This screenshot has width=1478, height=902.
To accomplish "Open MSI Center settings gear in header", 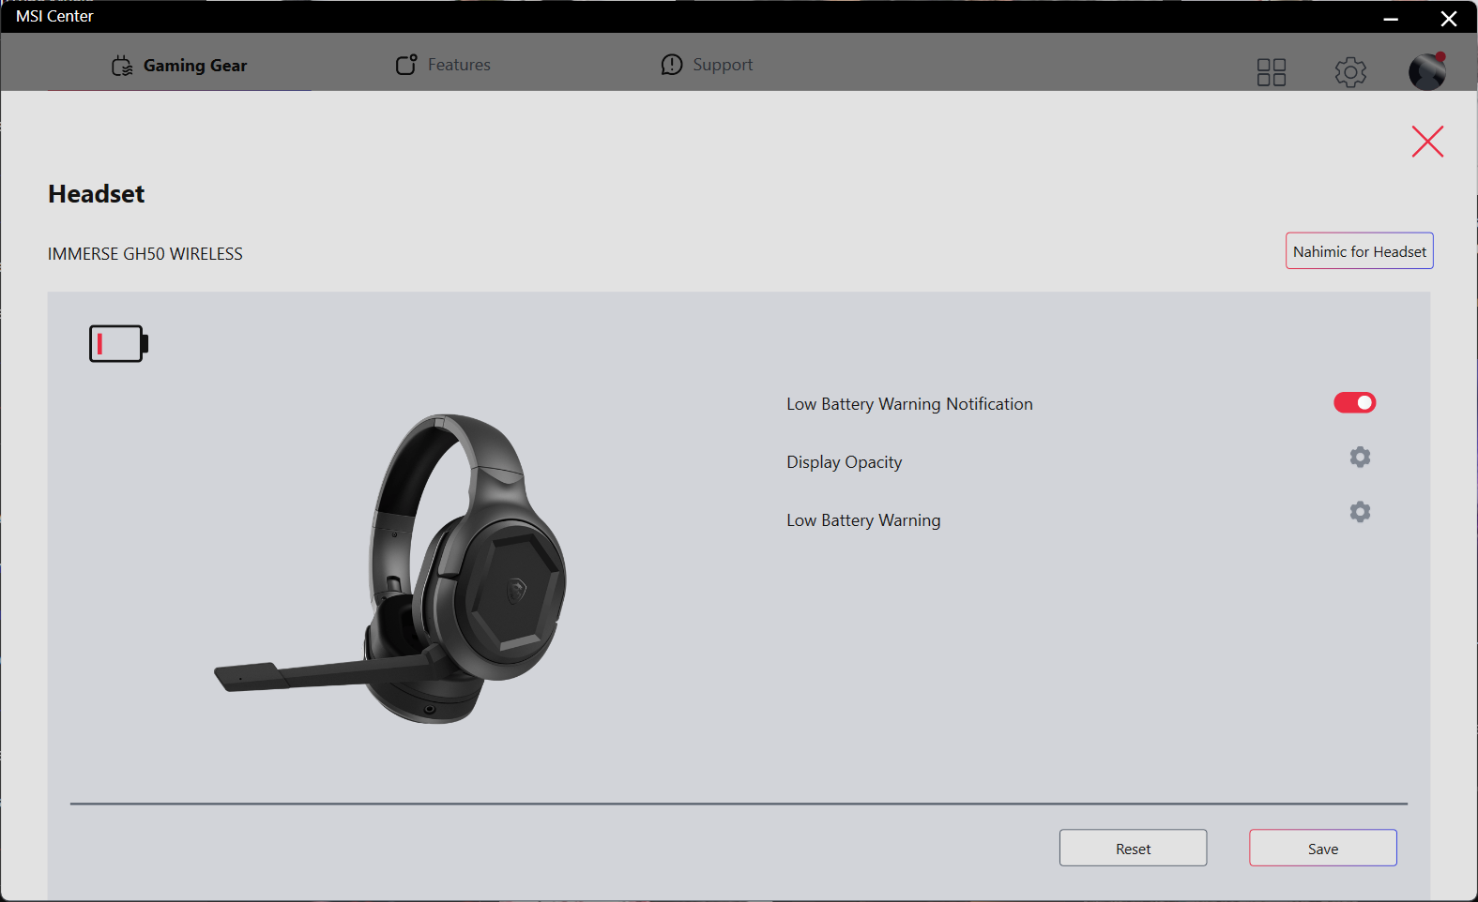I will tap(1349, 72).
